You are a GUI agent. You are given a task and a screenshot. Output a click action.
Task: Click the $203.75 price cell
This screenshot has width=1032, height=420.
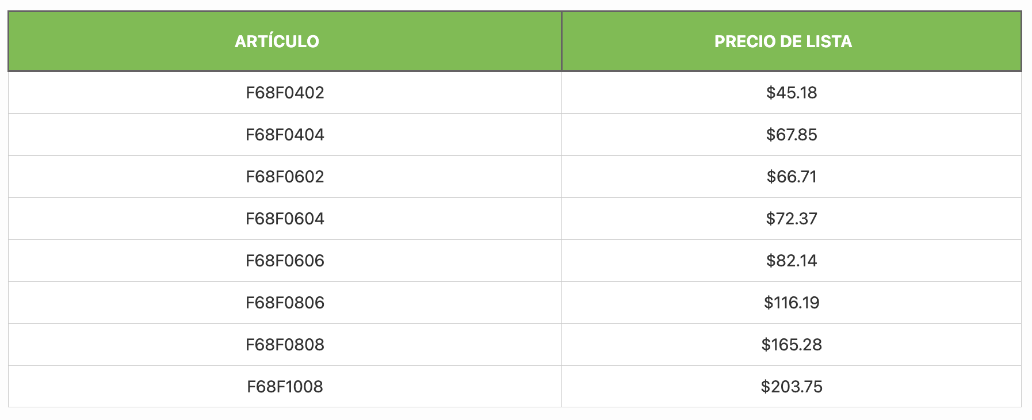pyautogui.click(x=792, y=387)
